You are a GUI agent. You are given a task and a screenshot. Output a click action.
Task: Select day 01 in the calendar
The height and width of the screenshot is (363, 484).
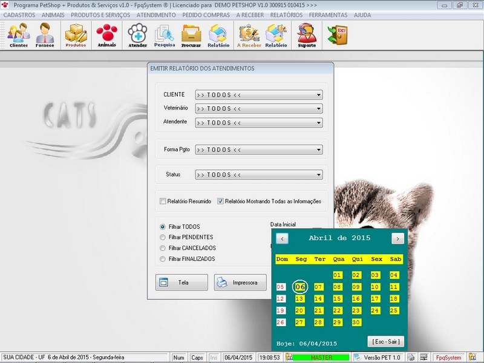click(x=337, y=275)
